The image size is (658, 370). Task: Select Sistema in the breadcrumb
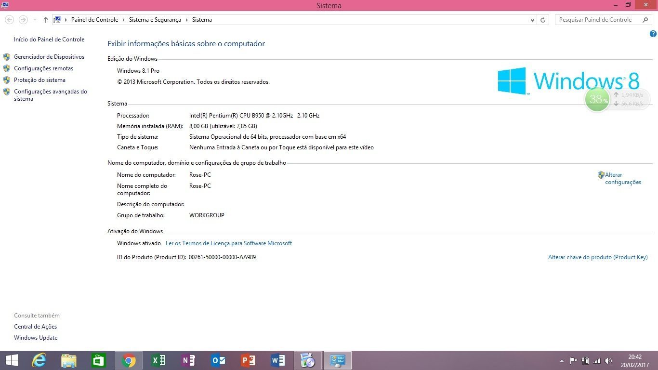click(202, 20)
